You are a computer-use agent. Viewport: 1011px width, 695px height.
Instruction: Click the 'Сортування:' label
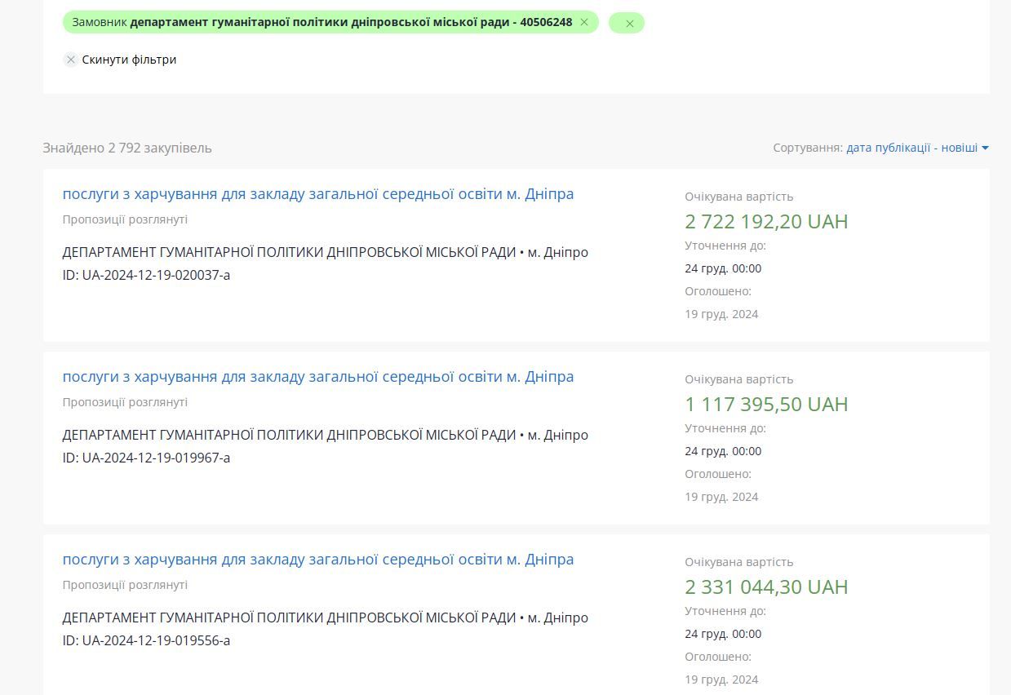coord(807,148)
